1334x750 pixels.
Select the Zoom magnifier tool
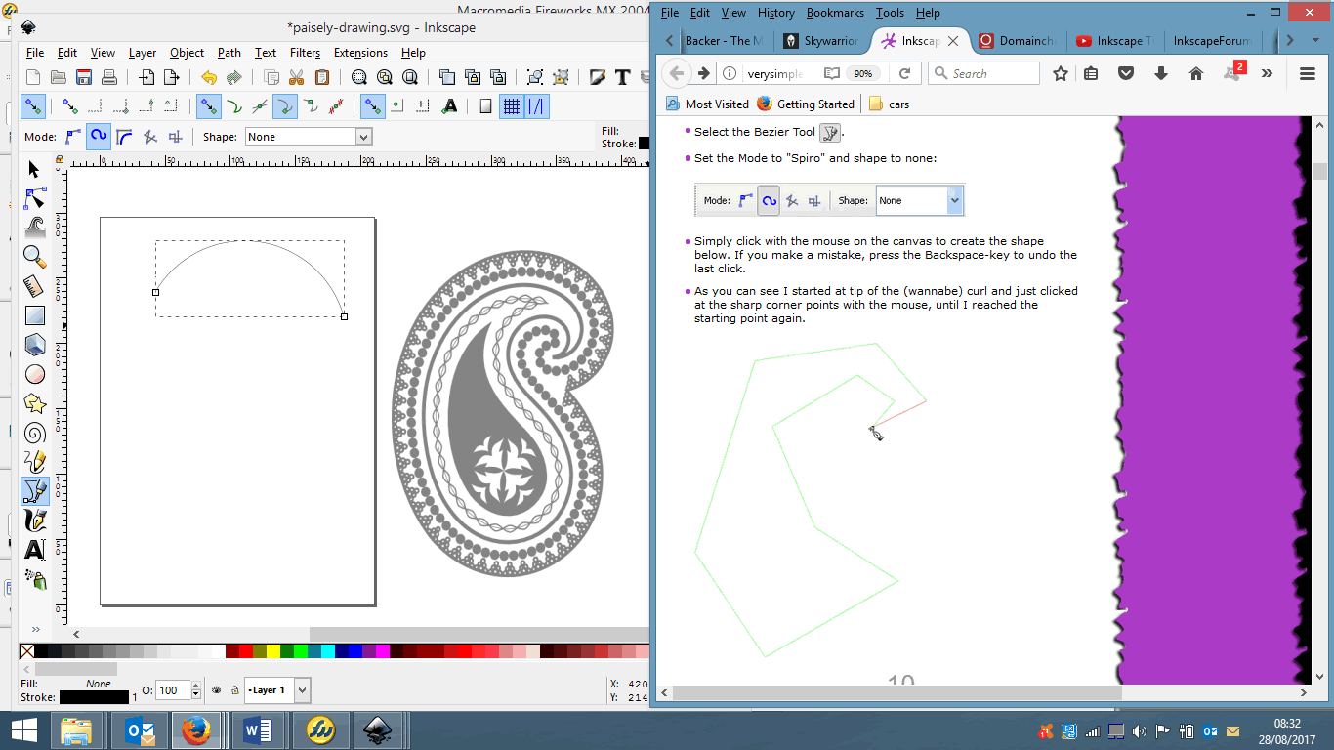(33, 257)
